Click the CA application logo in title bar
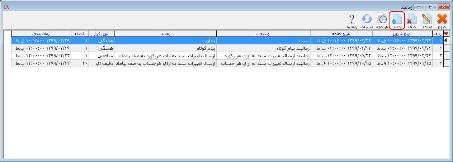 (6, 7)
